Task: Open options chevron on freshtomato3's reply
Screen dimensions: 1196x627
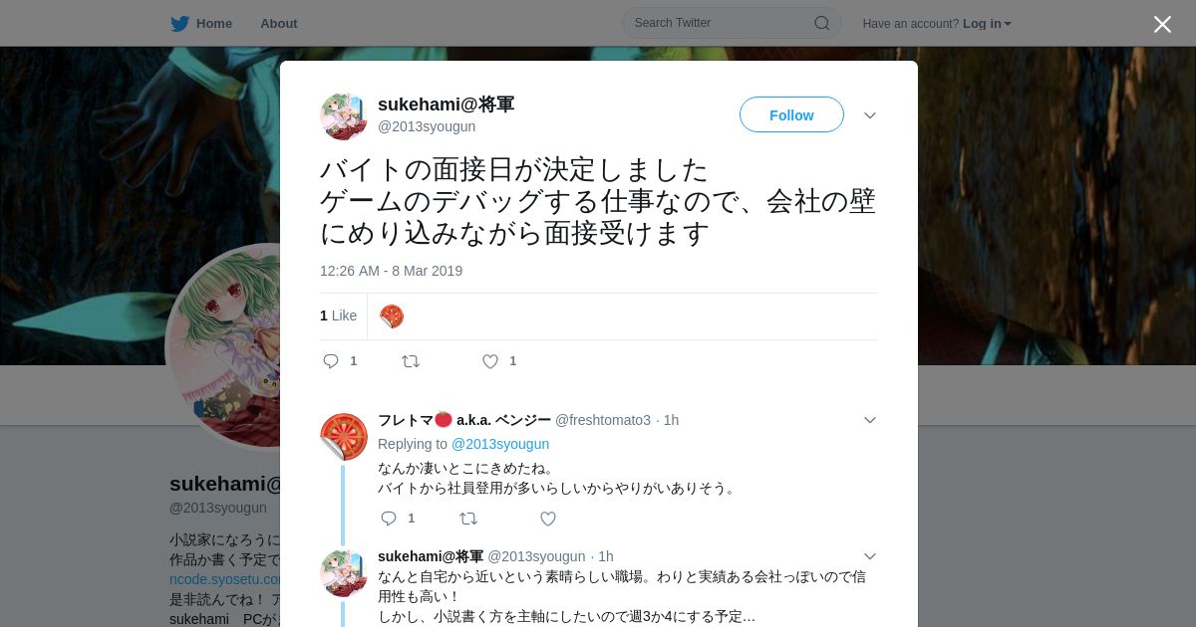Action: [x=870, y=420]
